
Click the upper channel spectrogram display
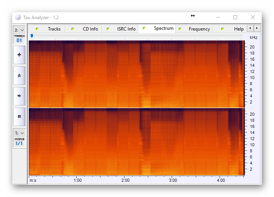coord(136,73)
